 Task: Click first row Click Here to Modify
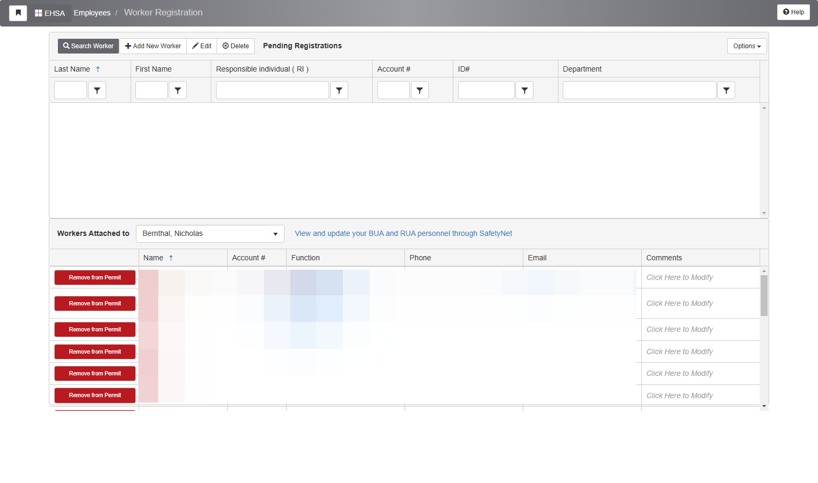[679, 277]
